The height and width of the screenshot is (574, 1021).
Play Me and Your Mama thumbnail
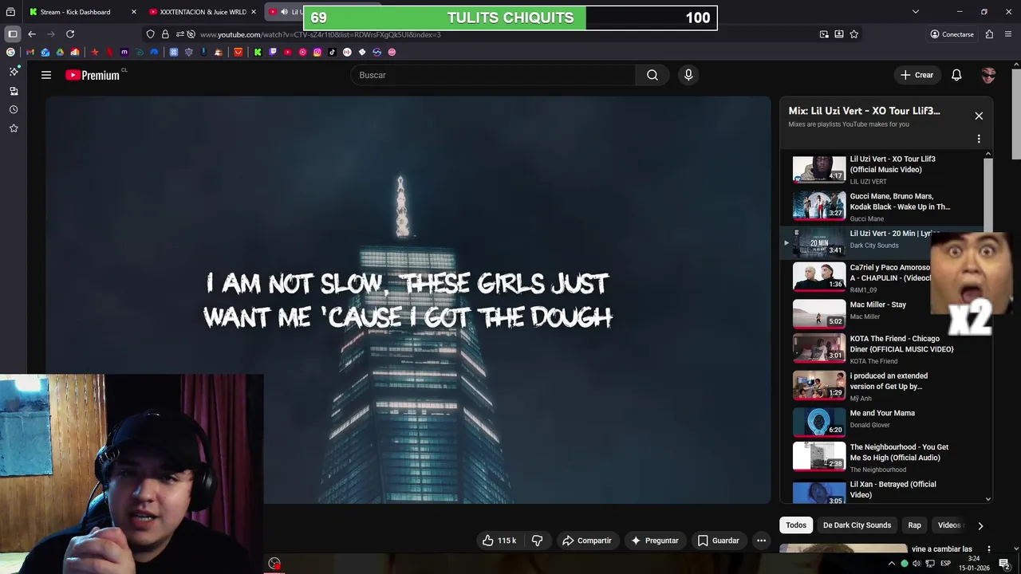[x=819, y=421]
